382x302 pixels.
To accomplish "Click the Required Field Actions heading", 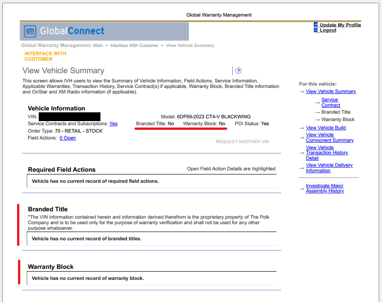I will point(62,169).
